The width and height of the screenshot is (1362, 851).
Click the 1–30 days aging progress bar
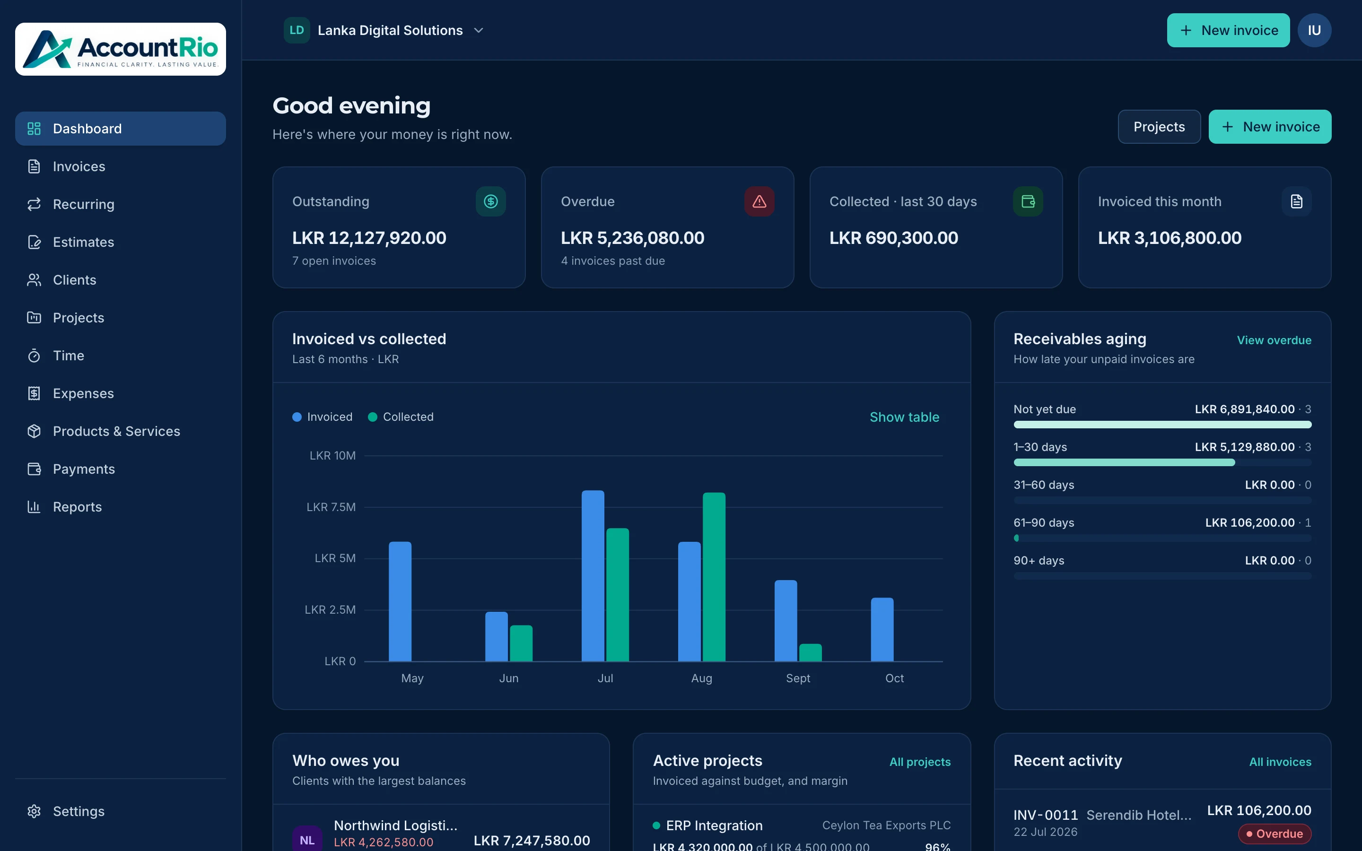[1162, 462]
